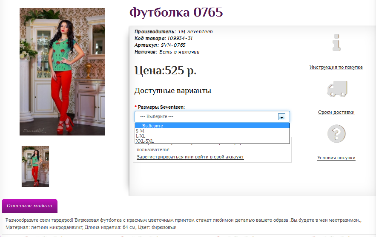The height and width of the screenshot is (237, 376).
Task: Click the question mark icon
Action: pos(336,133)
